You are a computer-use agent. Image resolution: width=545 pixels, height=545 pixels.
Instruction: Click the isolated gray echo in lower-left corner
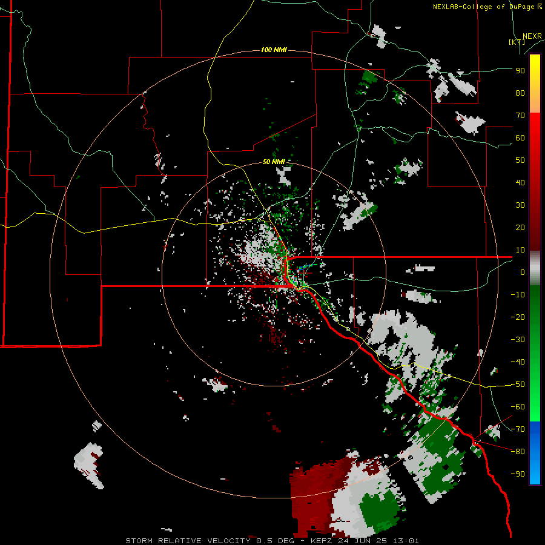90,465
